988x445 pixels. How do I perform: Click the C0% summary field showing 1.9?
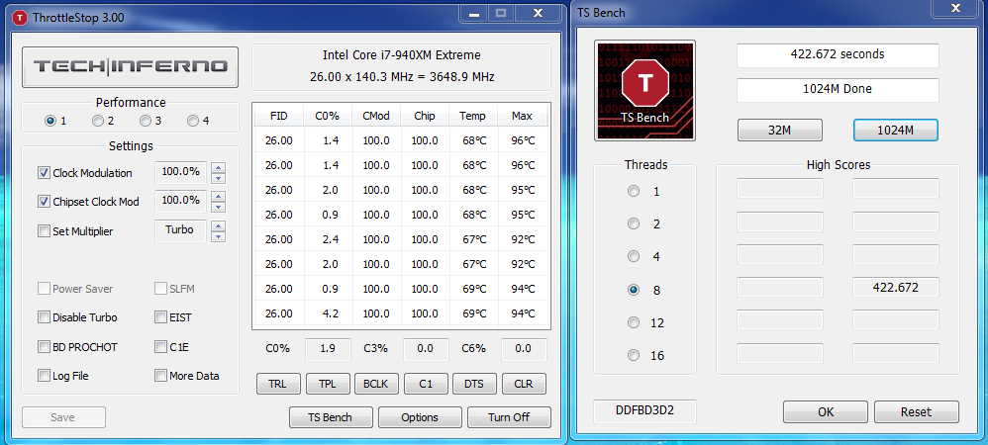329,349
